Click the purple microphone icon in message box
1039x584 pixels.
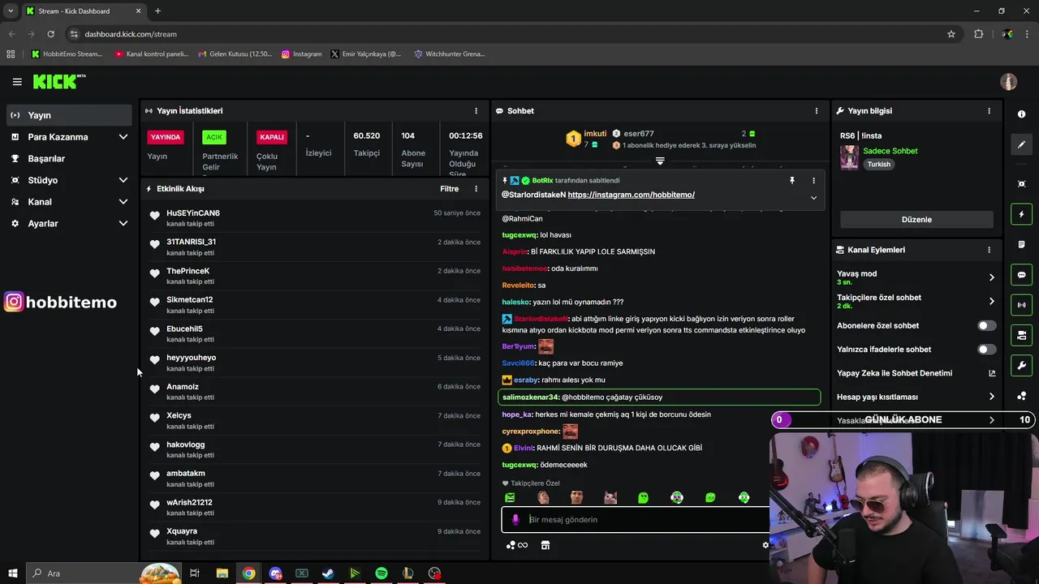coord(515,519)
